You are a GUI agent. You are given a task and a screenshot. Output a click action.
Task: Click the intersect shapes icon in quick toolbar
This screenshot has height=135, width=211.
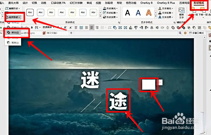pos(189,28)
